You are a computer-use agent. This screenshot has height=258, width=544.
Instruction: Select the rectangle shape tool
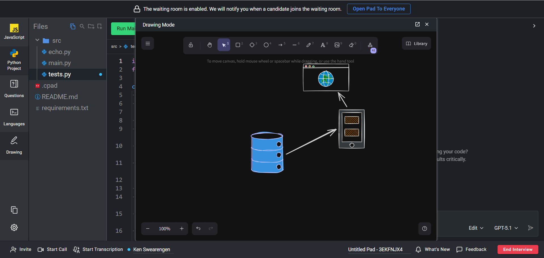[x=238, y=45]
